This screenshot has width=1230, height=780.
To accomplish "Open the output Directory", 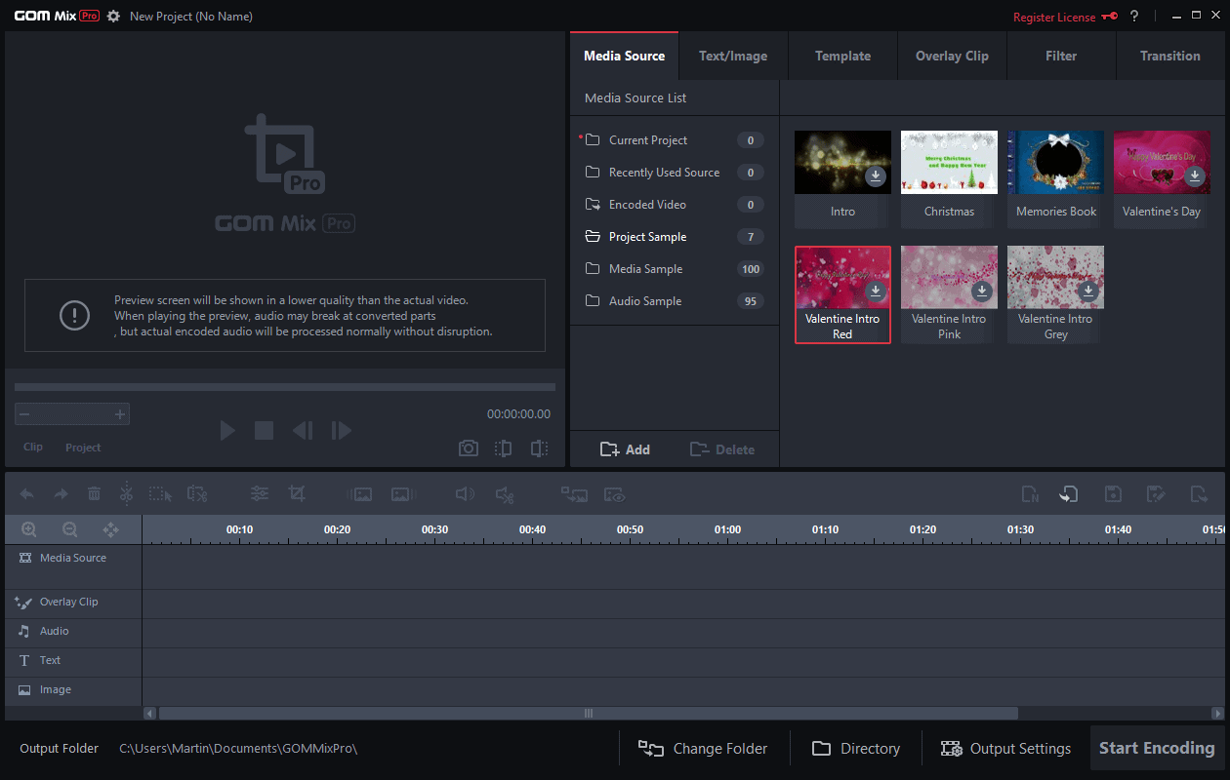I will 856,749.
